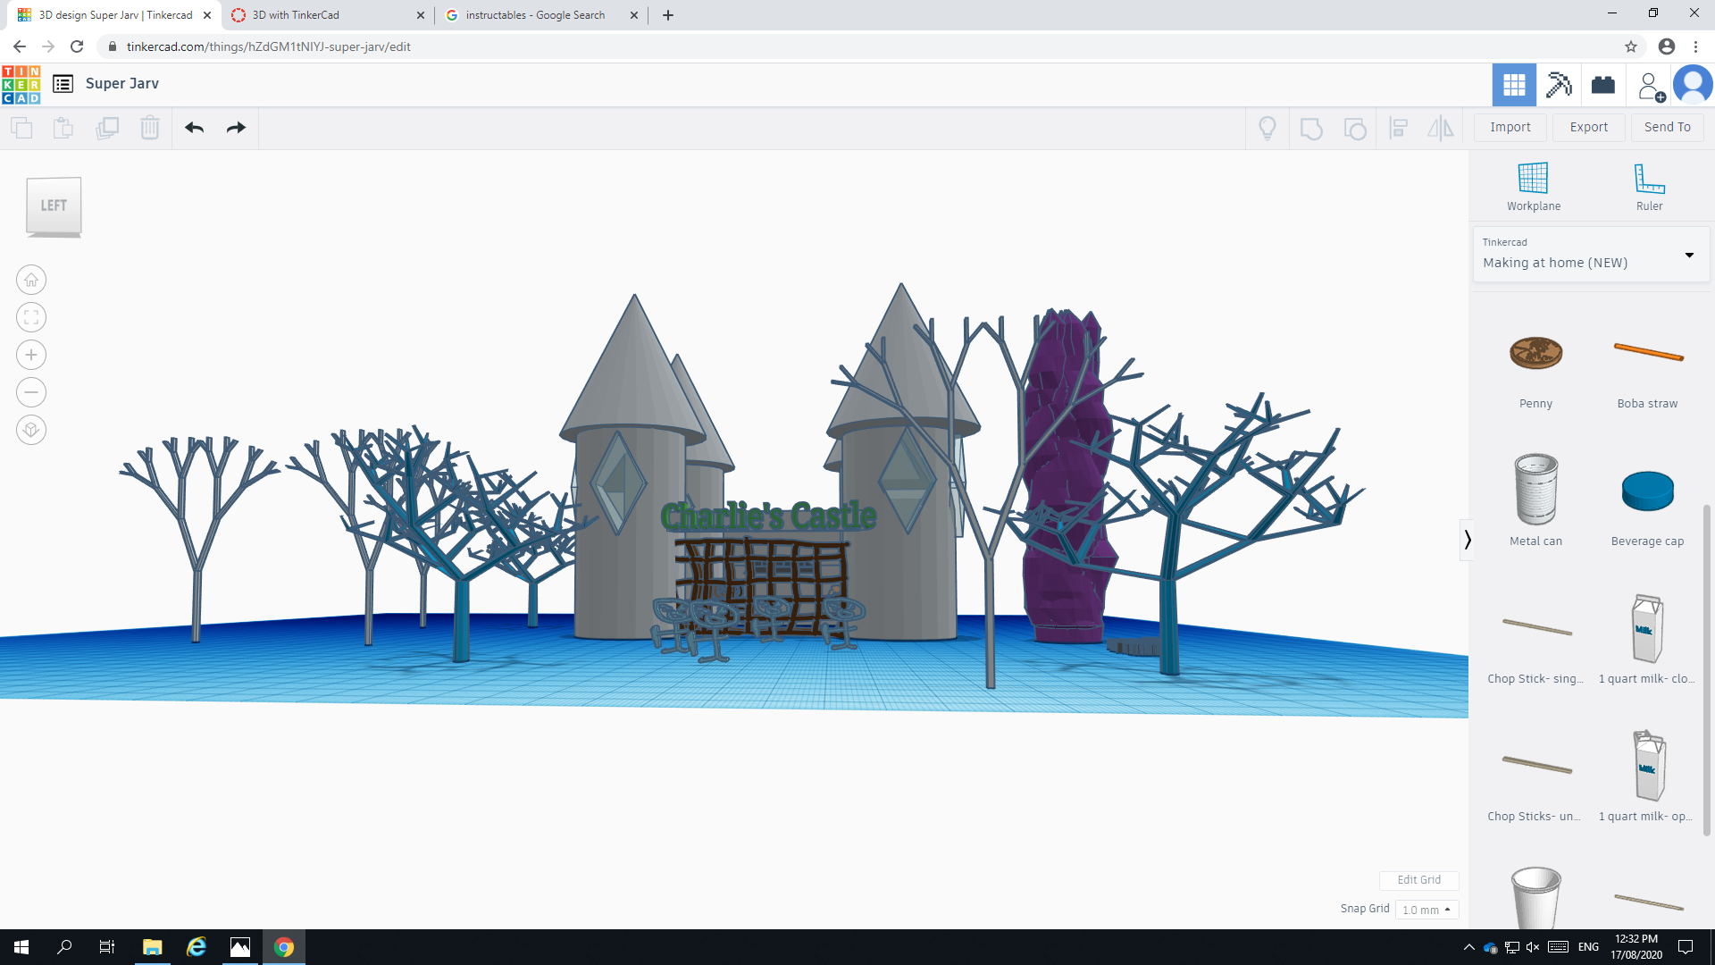Zoom in with the plus button
This screenshot has height=965, width=1715.
(31, 355)
